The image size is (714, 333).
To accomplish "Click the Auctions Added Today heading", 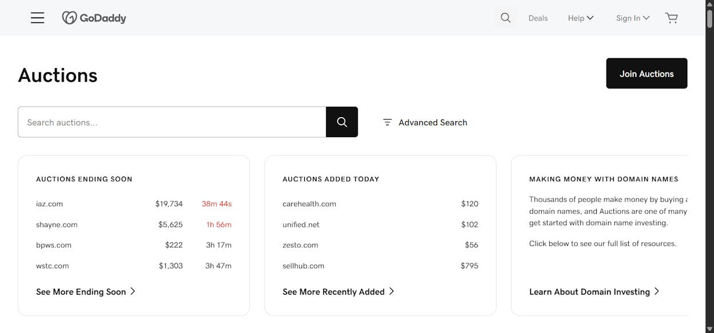I will click(331, 179).
